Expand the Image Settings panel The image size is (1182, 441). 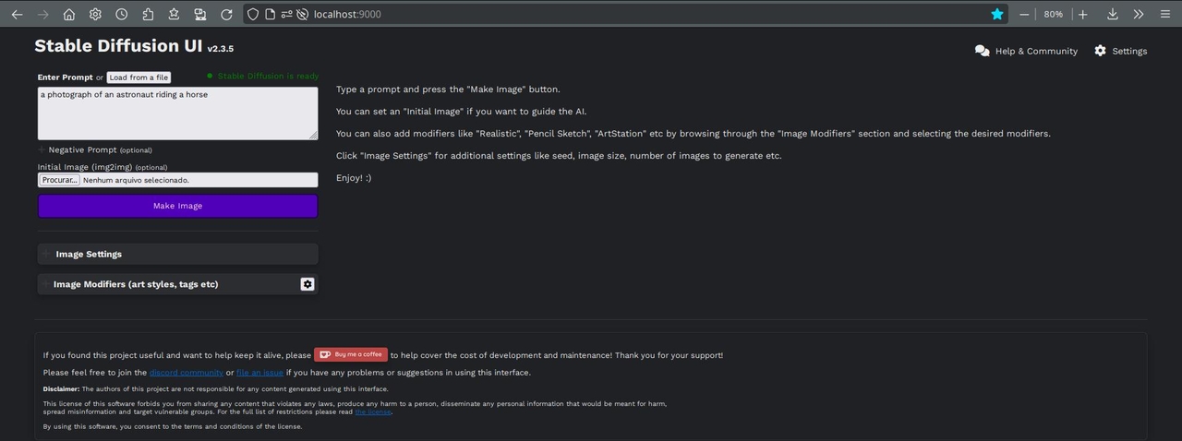[x=89, y=254]
